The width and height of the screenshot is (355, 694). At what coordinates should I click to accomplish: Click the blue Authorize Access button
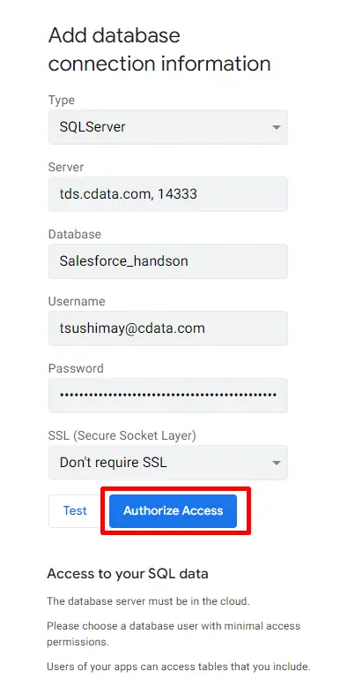point(173,510)
